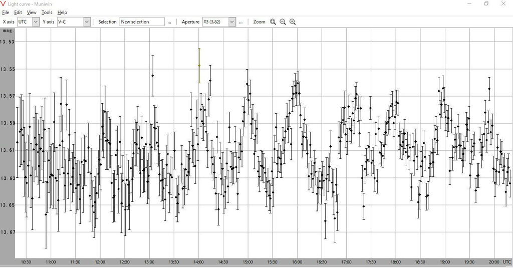This screenshot has width=513, height=268.
Task: Click the 13.67 magnitude axis label
Action: (x=8, y=232)
